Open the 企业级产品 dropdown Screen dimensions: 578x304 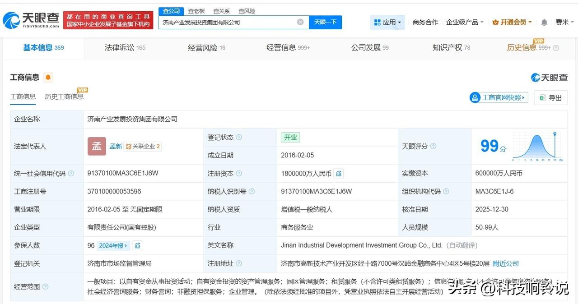coord(465,22)
